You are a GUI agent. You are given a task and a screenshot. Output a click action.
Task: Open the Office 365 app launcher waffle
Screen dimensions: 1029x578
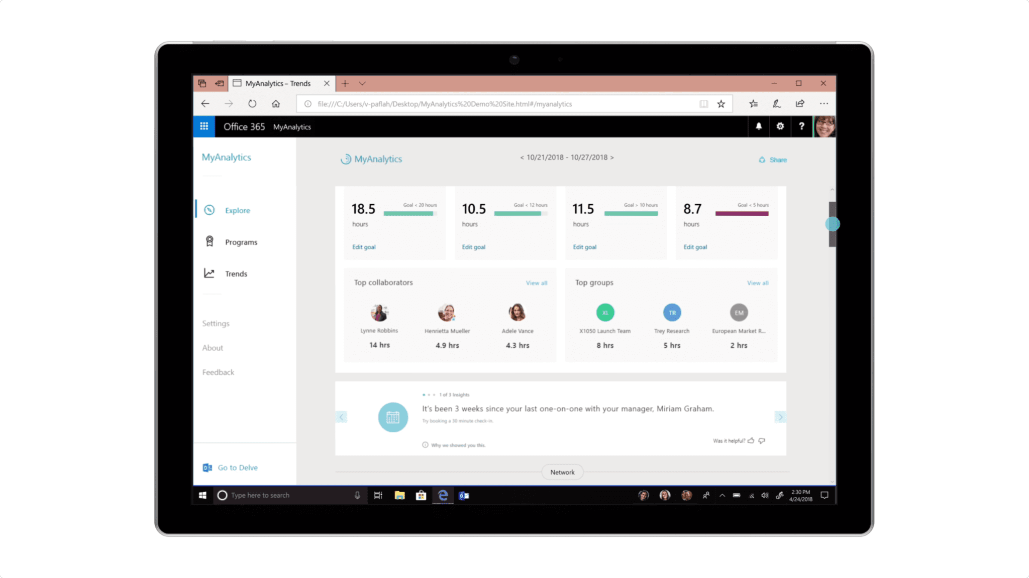click(x=204, y=126)
